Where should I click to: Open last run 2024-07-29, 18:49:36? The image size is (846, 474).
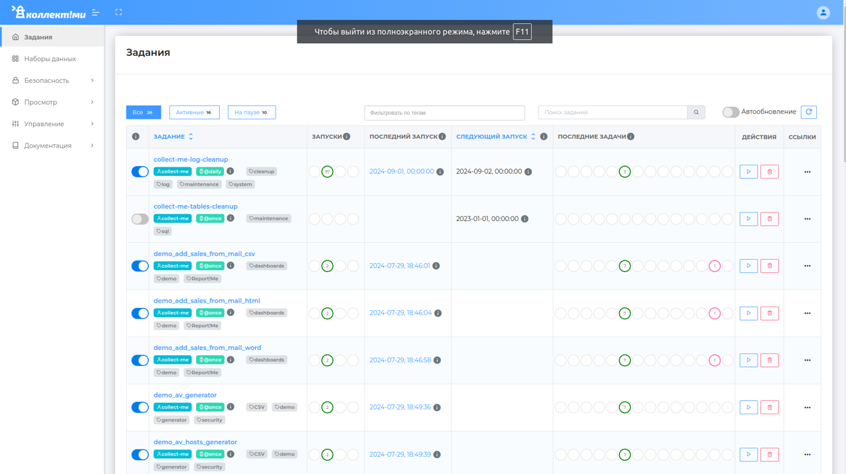(400, 407)
